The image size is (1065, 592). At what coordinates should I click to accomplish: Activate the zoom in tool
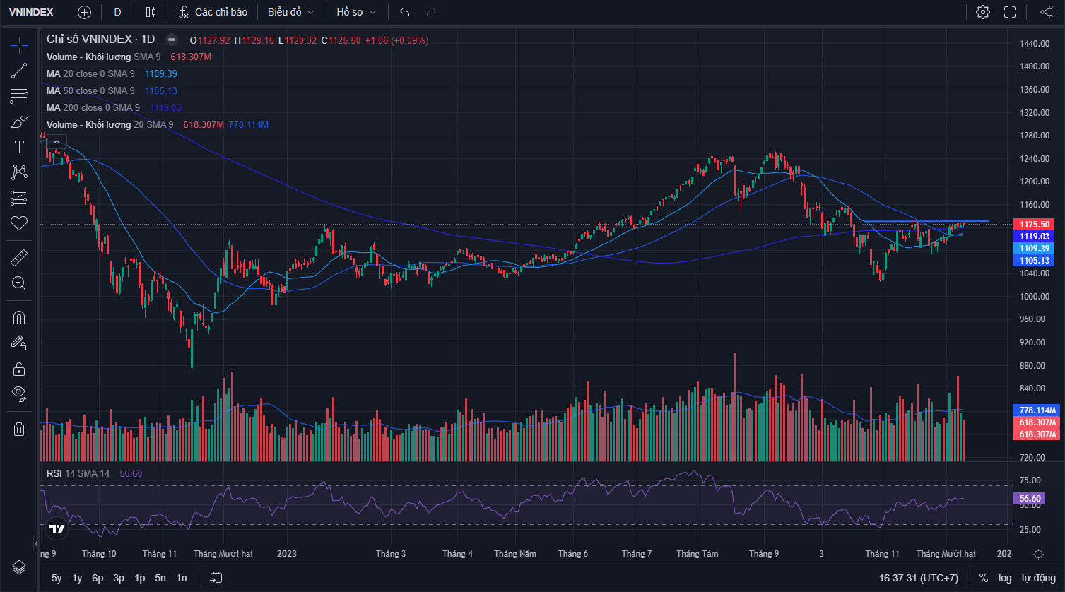(x=19, y=283)
